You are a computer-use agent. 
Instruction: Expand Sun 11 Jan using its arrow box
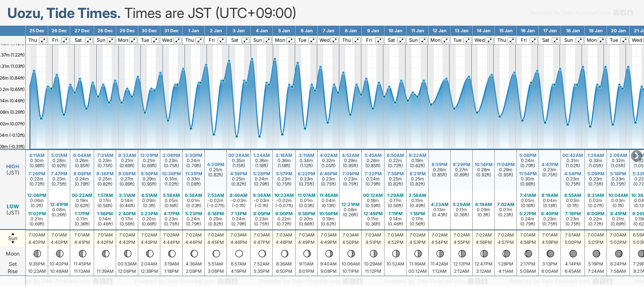click(x=423, y=40)
